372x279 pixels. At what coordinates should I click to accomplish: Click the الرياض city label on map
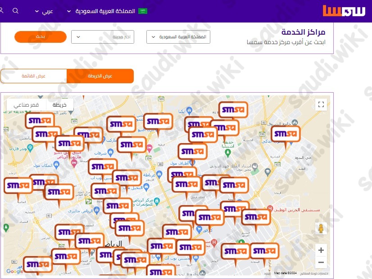click(x=113, y=244)
